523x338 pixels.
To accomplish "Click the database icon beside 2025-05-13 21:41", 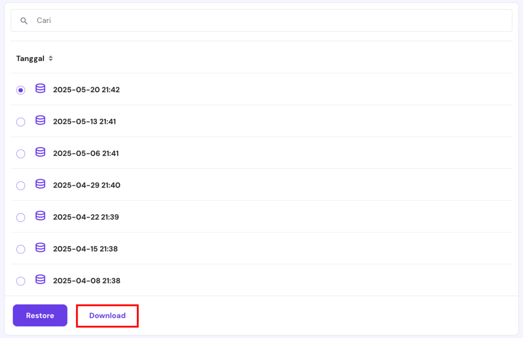I will click(x=40, y=121).
